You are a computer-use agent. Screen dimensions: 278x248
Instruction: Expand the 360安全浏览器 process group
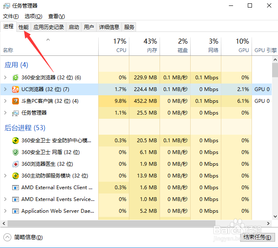coord(5,78)
